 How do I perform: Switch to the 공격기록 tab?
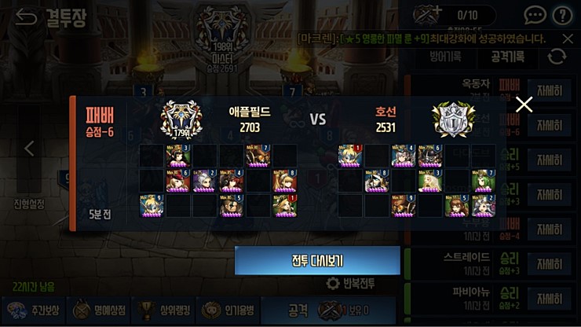click(x=508, y=57)
